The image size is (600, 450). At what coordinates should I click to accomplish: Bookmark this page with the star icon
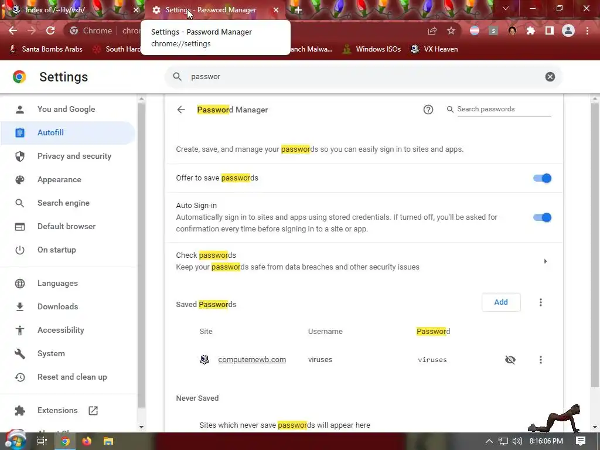pyautogui.click(x=451, y=30)
